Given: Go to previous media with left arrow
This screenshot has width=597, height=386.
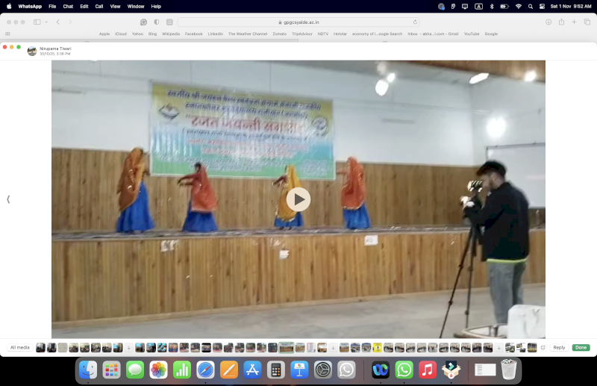Looking at the screenshot, I should click(x=8, y=199).
